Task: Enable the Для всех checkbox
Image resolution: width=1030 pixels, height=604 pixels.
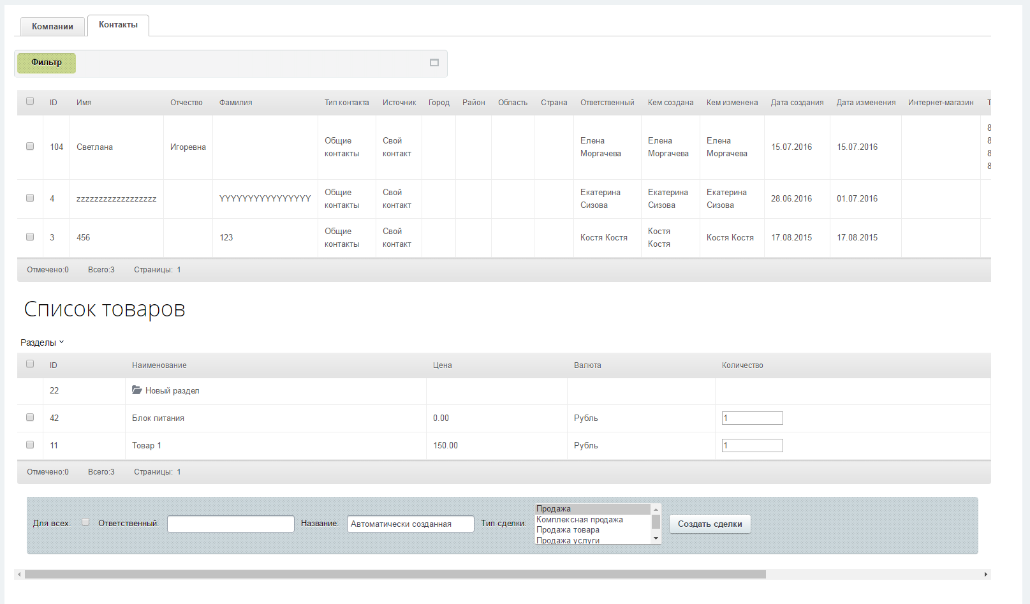Action: click(x=85, y=522)
